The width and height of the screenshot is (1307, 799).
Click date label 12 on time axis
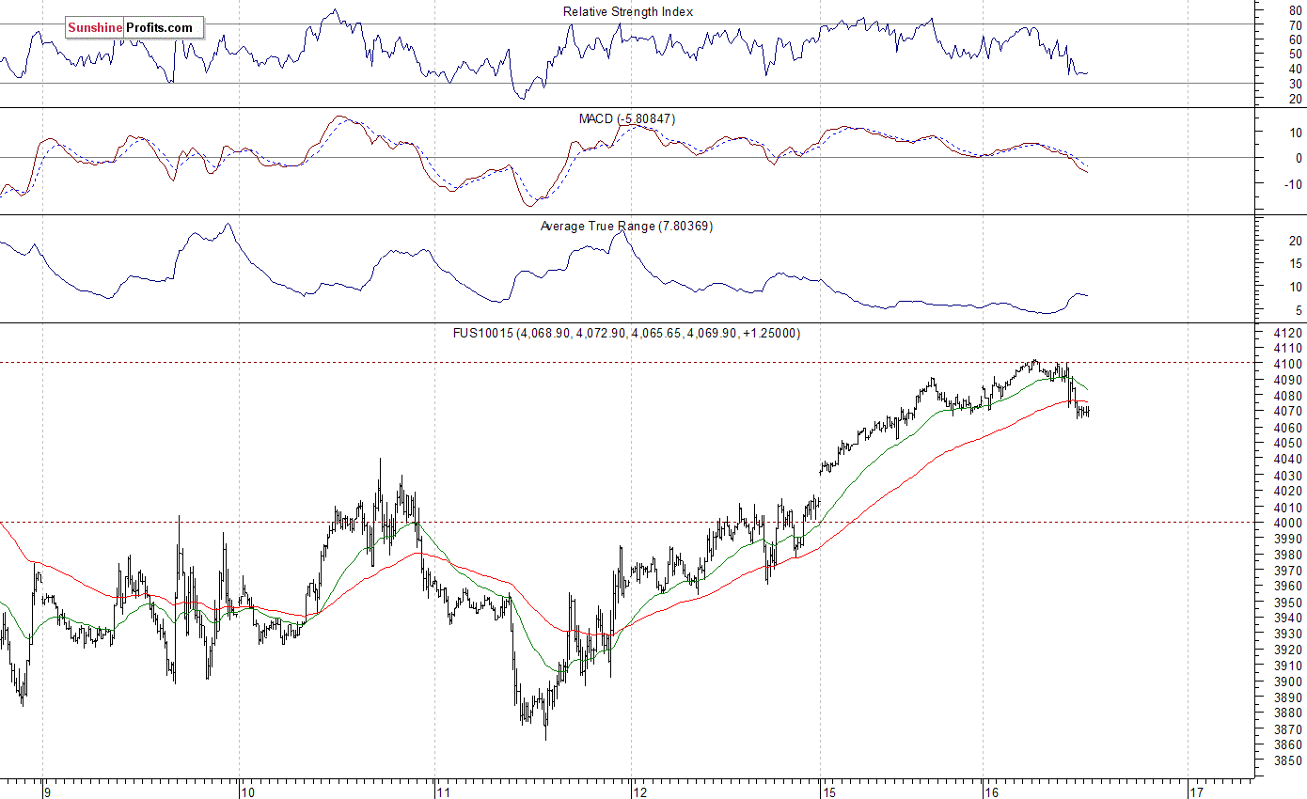(x=639, y=792)
